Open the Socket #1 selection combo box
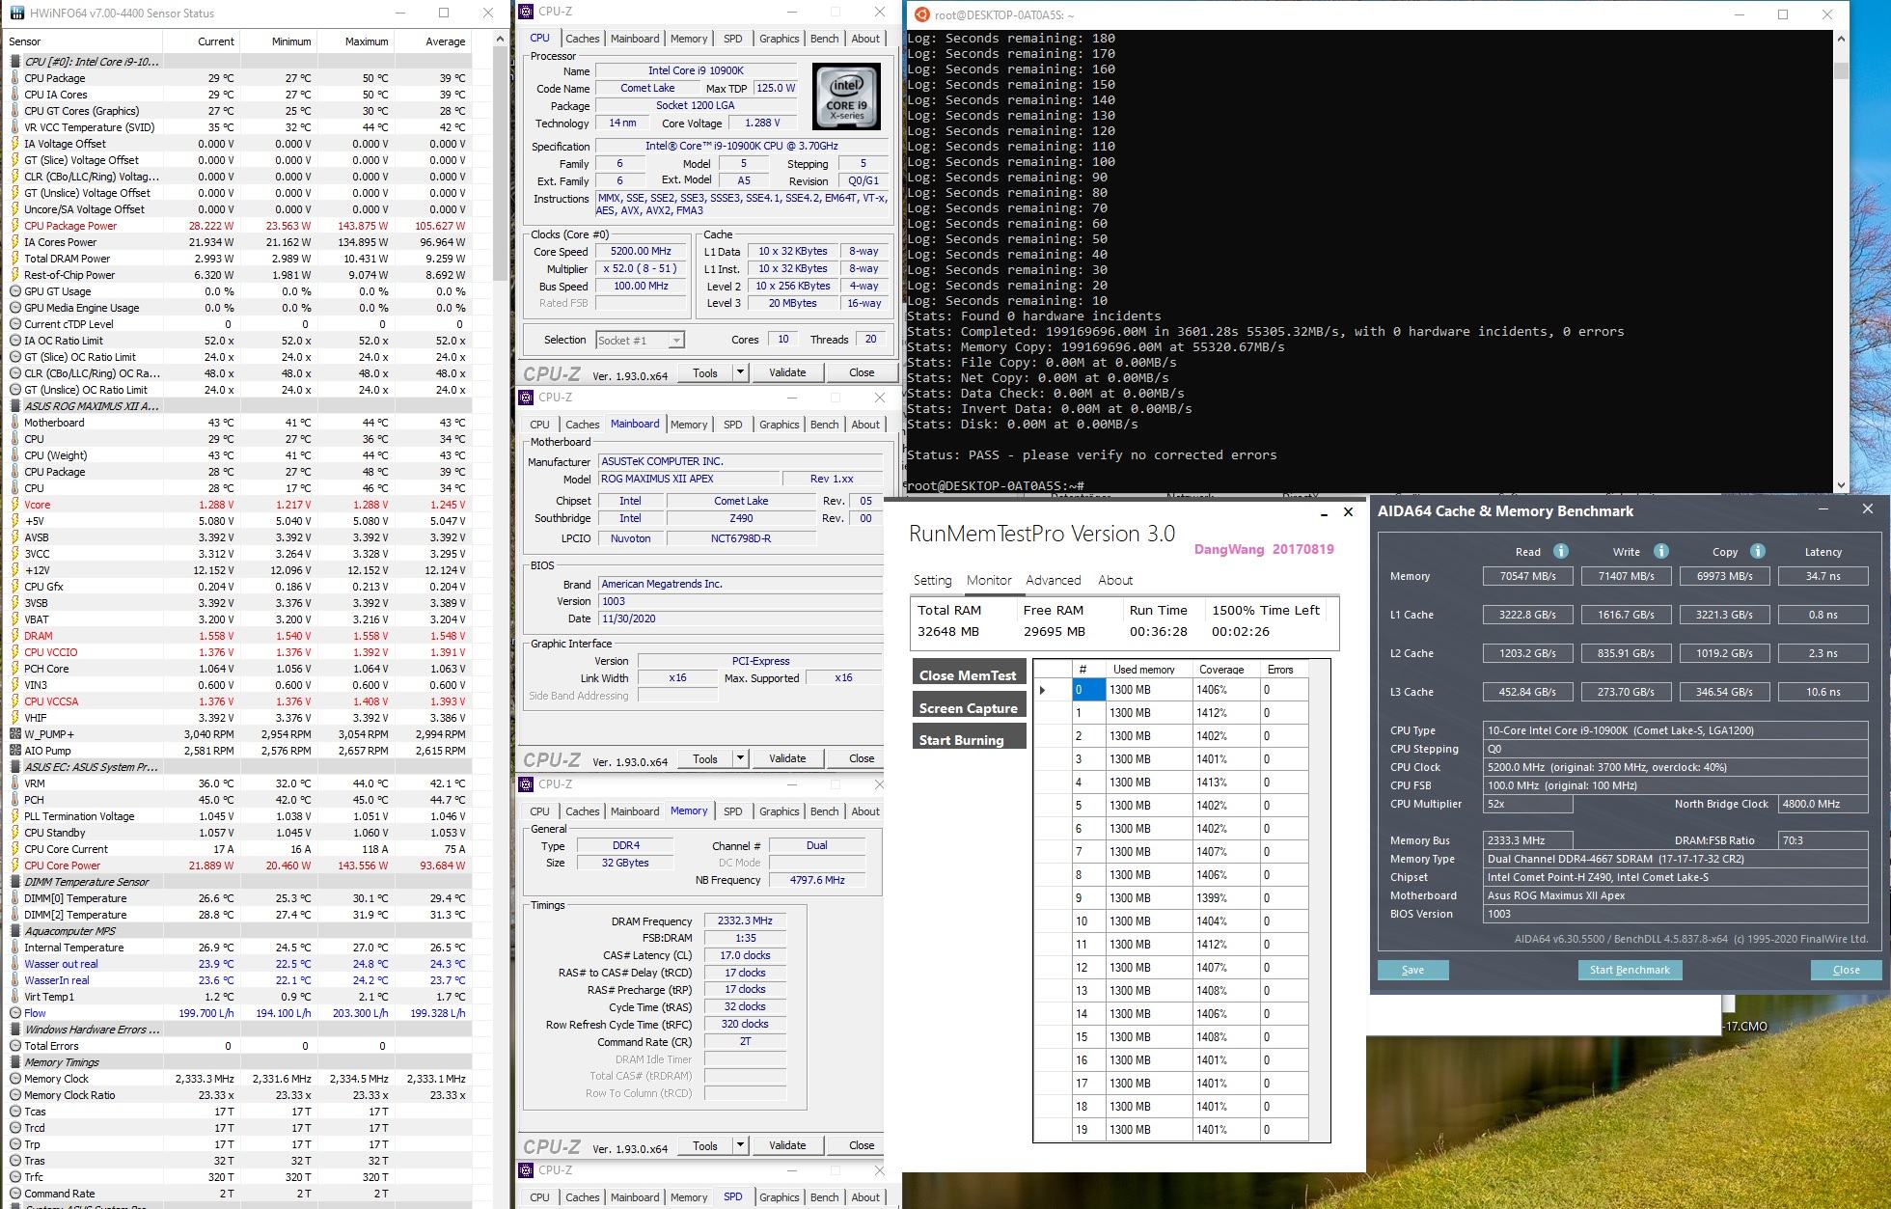The height and width of the screenshot is (1209, 1891). (x=640, y=340)
